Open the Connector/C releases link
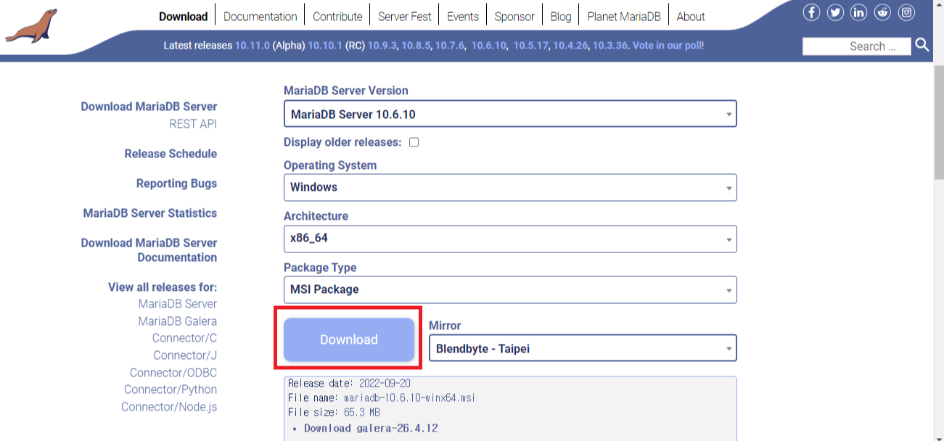This screenshot has width=944, height=441. pyautogui.click(x=184, y=338)
